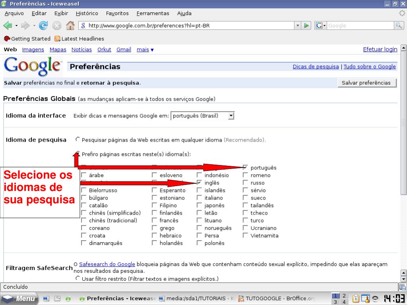
Task: Click the Getting Started bookmark icon
Action: tap(7, 39)
